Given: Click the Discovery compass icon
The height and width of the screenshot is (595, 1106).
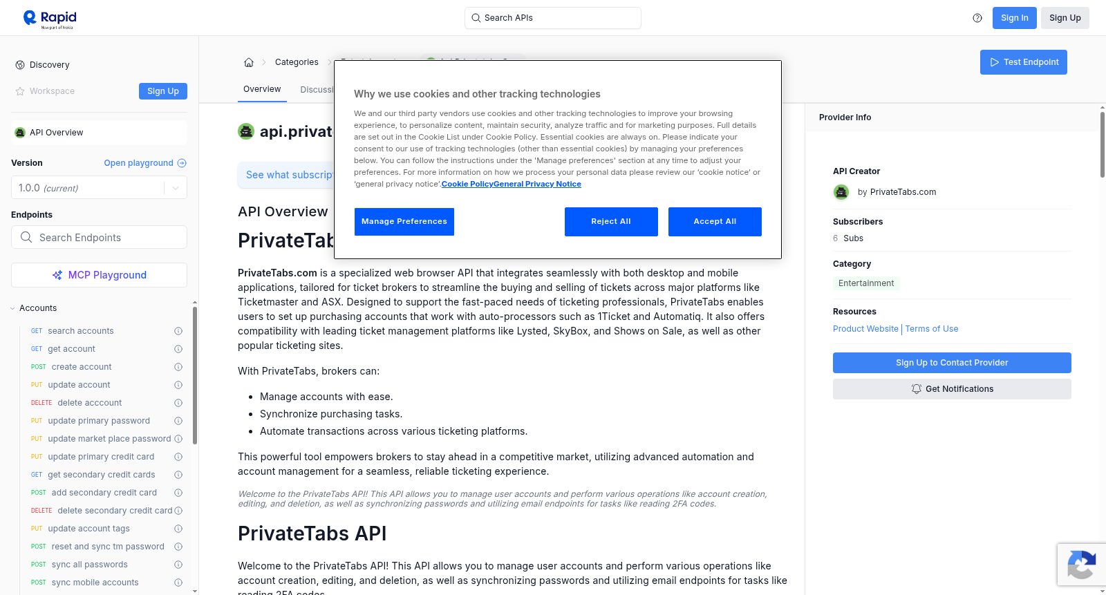Looking at the screenshot, I should point(20,65).
